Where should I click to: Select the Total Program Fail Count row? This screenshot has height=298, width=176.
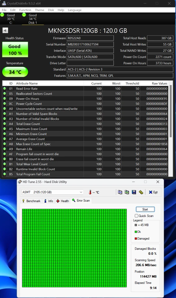[x=85, y=174]
